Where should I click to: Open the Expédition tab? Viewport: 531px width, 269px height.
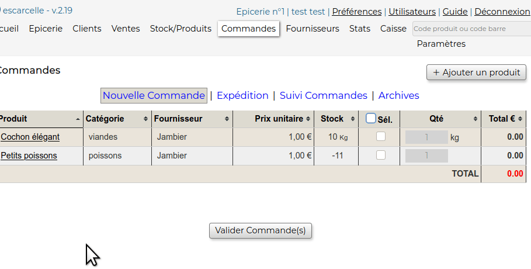242,95
